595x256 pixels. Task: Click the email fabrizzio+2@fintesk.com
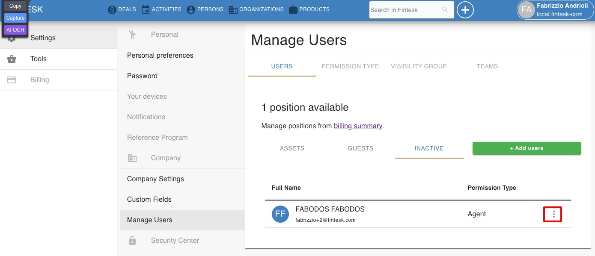[326, 220]
